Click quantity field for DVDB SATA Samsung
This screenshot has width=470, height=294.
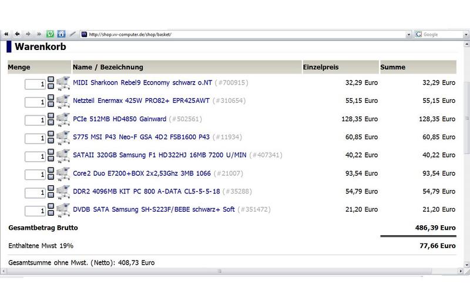(35, 211)
